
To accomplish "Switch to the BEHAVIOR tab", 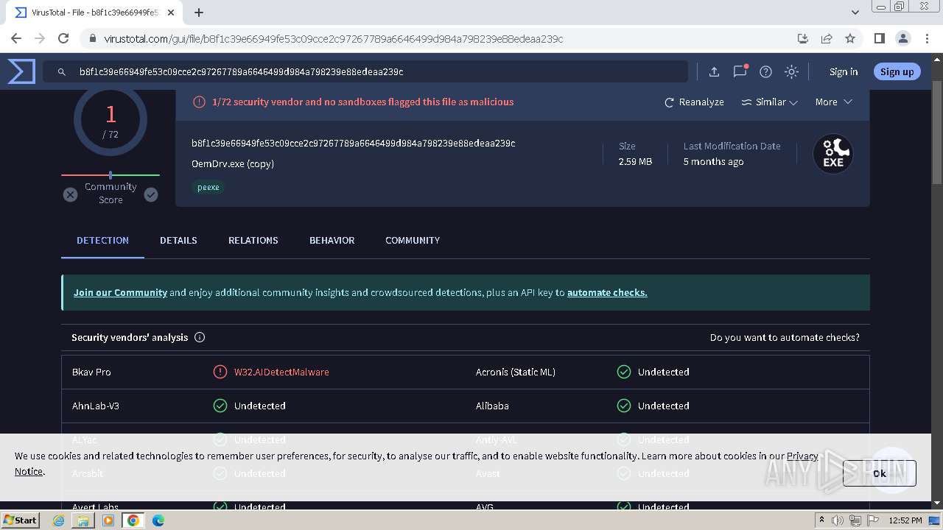I will tap(332, 241).
